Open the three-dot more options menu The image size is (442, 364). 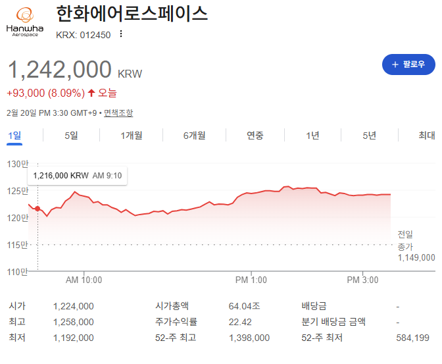121,34
